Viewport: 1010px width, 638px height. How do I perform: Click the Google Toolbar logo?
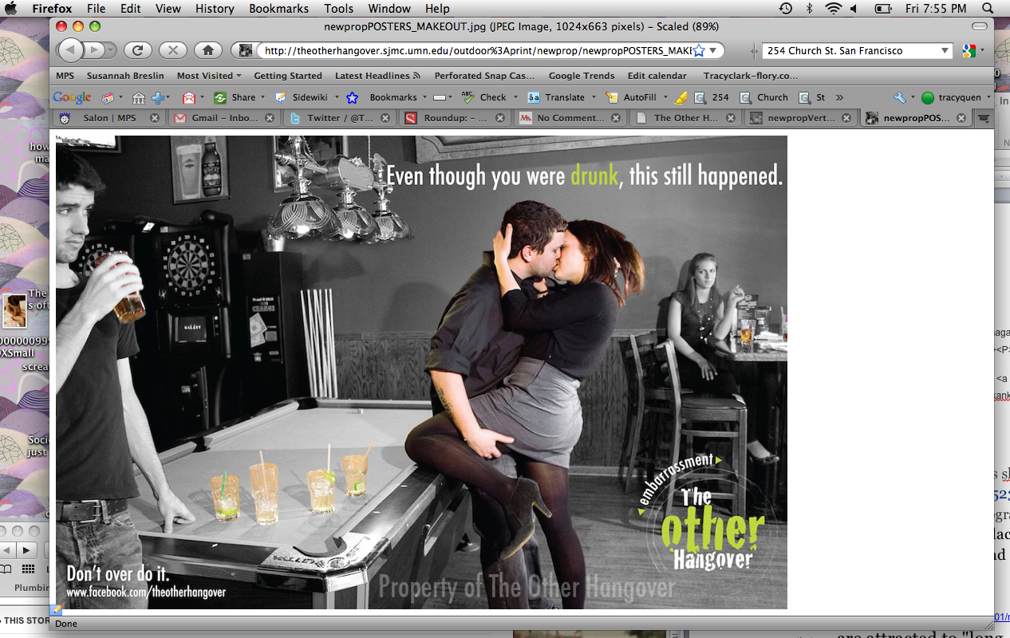coord(72,97)
